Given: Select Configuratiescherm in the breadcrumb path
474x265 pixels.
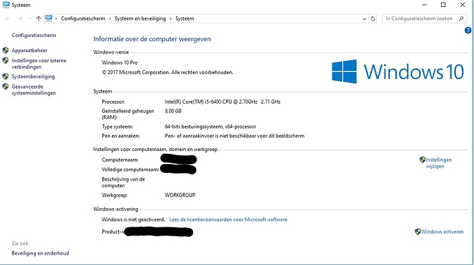Looking at the screenshot, I should tap(83, 19).
